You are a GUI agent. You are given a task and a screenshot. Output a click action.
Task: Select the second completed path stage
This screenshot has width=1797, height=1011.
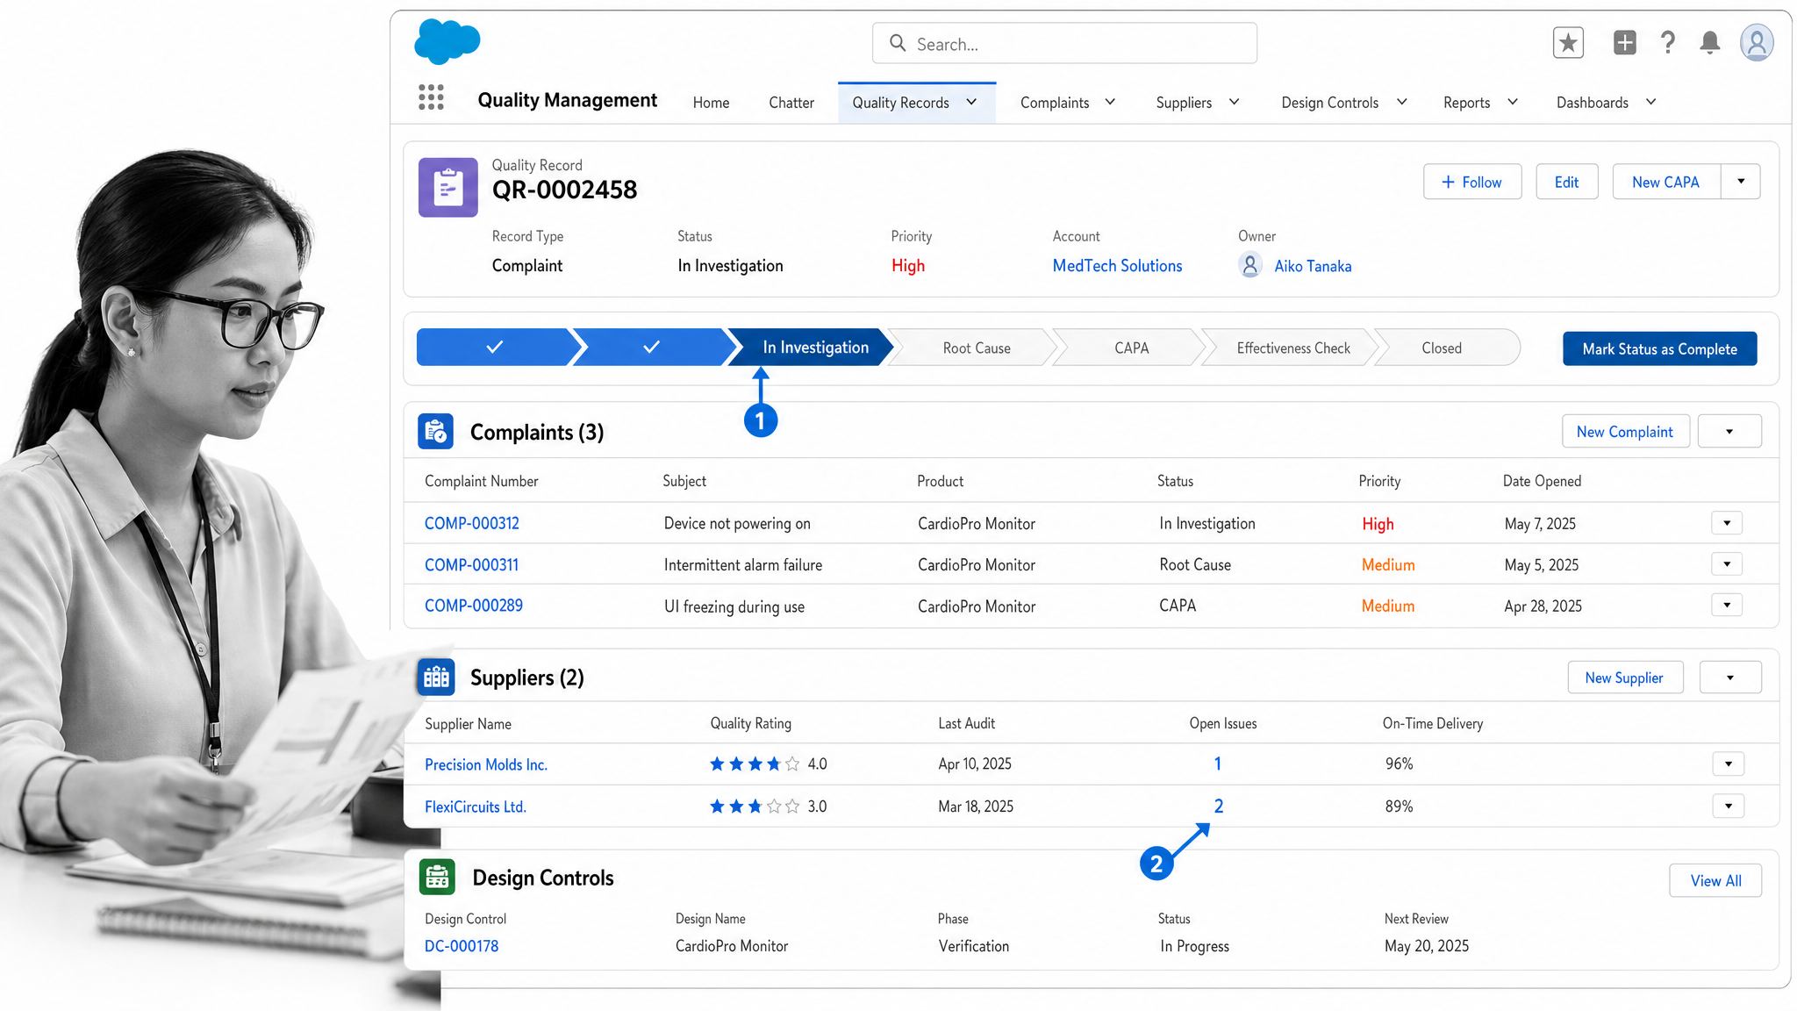click(x=651, y=348)
